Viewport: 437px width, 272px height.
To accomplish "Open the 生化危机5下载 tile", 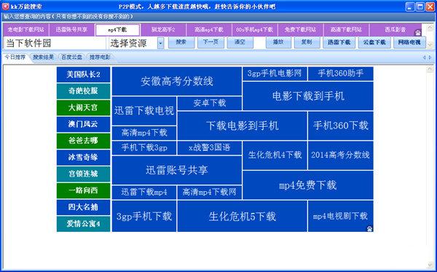I will coord(243,216).
